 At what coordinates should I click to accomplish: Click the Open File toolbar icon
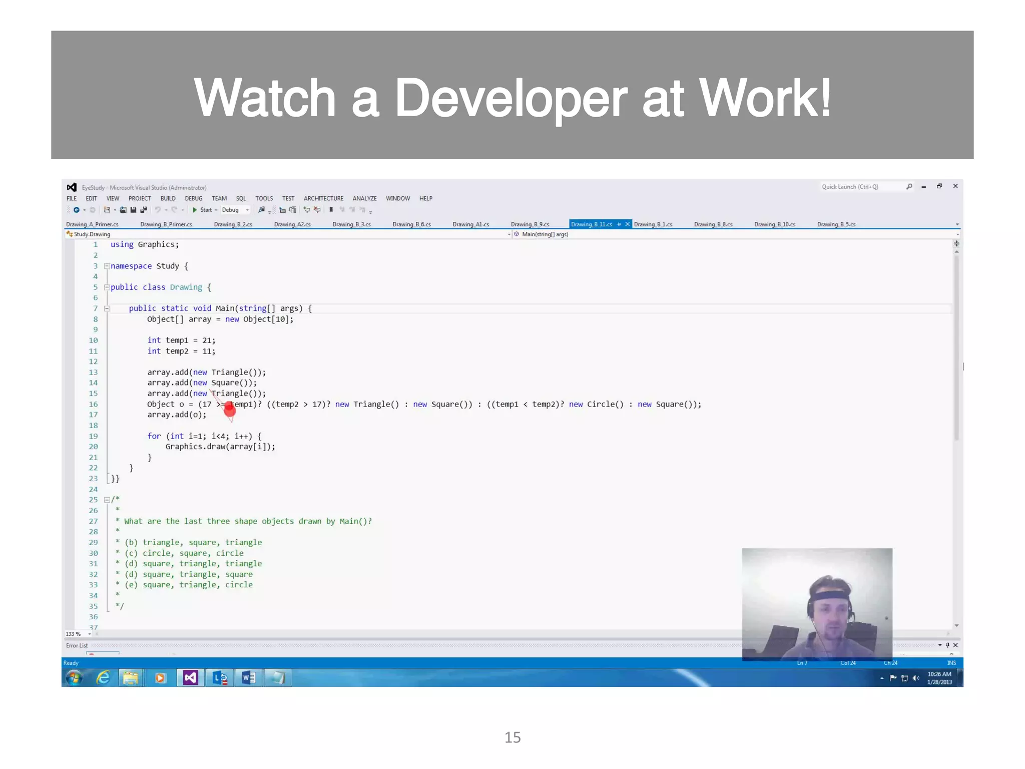(123, 210)
